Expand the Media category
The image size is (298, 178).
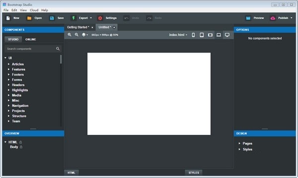tap(8, 95)
